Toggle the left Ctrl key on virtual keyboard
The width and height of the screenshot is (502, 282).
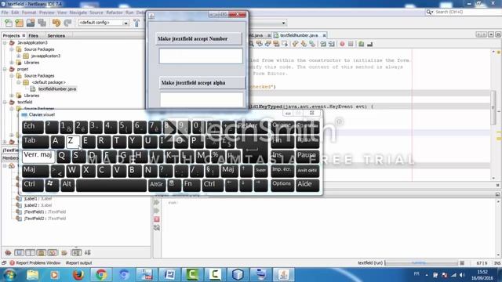[x=33, y=186]
